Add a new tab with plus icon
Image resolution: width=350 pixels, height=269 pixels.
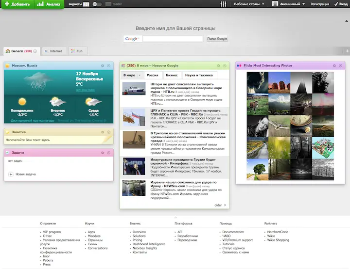click(347, 51)
